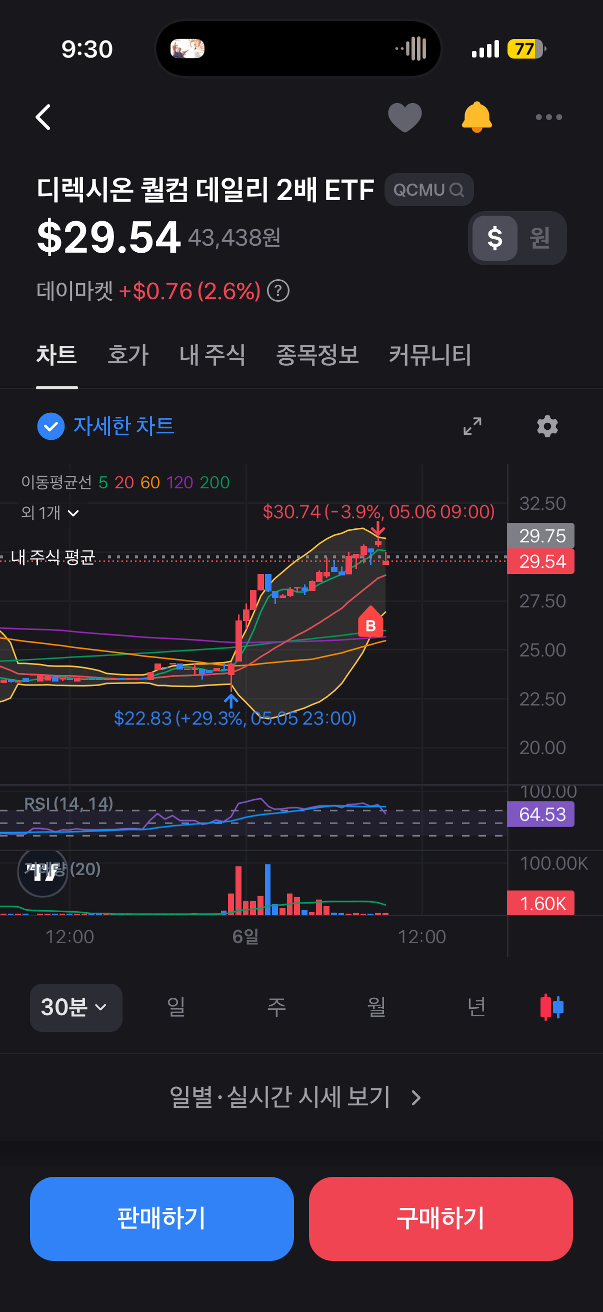Open price alerts via bell icon
Screen dimensions: 603x1312
pos(476,117)
